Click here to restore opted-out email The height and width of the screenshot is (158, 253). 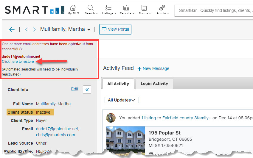coord(18,62)
